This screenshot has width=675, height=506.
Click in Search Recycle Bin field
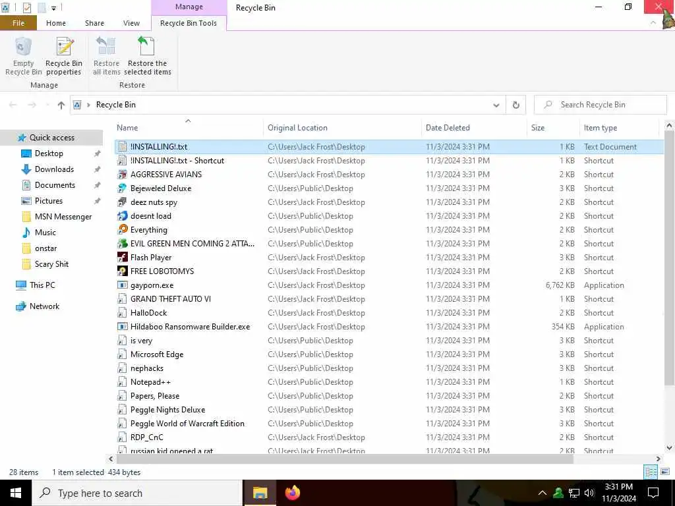(600, 105)
